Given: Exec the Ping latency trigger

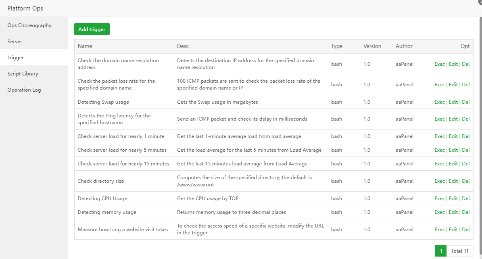Looking at the screenshot, I should click(440, 119).
